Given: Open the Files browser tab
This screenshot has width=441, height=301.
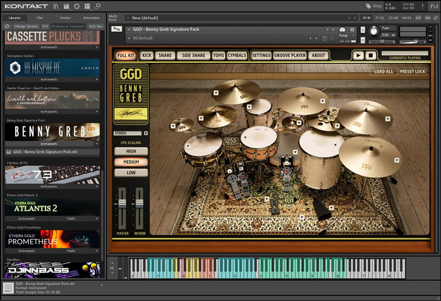Looking at the screenshot, I should tap(40, 18).
